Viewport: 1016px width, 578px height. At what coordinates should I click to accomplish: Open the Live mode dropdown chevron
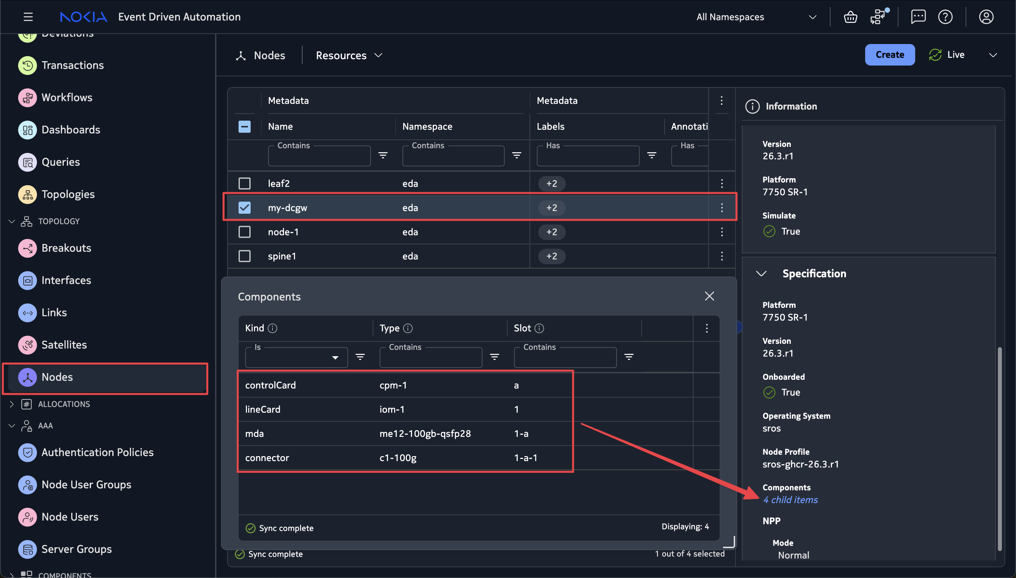tap(993, 55)
